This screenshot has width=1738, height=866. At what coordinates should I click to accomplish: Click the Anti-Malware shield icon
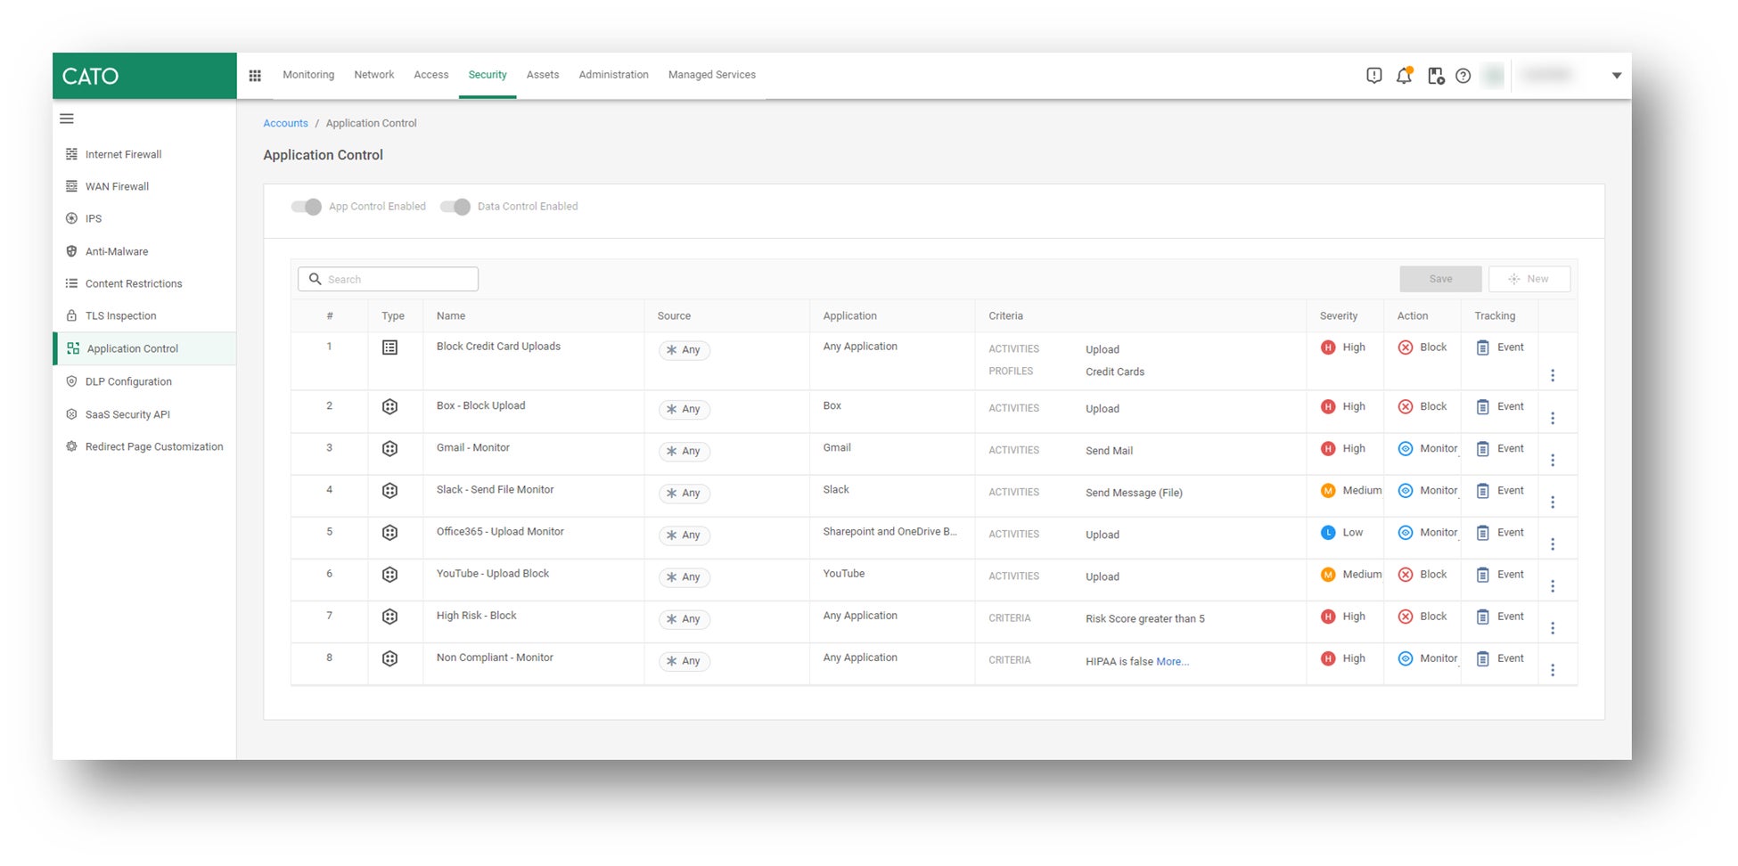tap(72, 251)
